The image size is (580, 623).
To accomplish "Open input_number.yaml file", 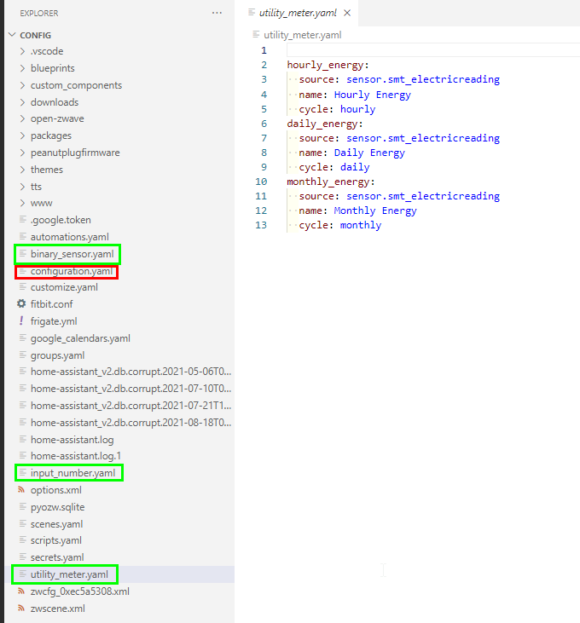I will (72, 473).
